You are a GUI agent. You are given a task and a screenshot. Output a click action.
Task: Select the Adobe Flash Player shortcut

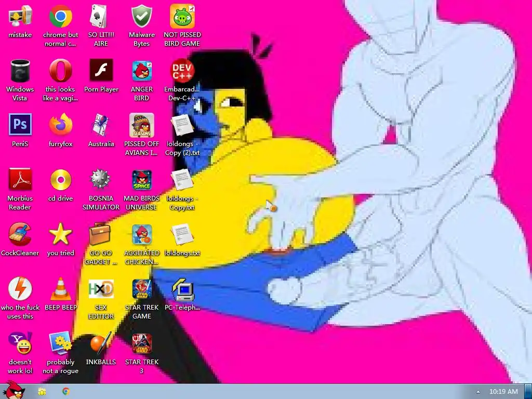101,71
